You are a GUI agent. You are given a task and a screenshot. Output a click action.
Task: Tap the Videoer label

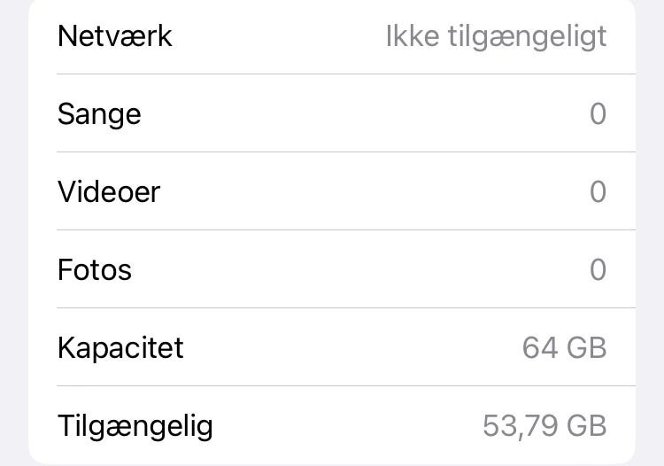tap(109, 192)
